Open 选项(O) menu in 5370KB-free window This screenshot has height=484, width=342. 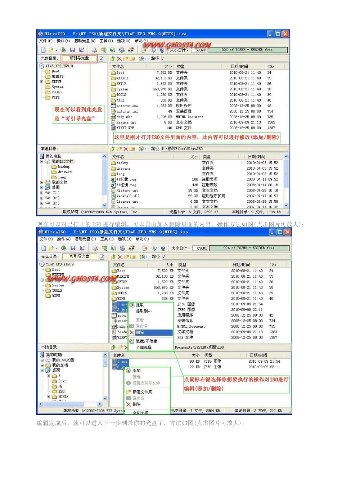click(125, 239)
